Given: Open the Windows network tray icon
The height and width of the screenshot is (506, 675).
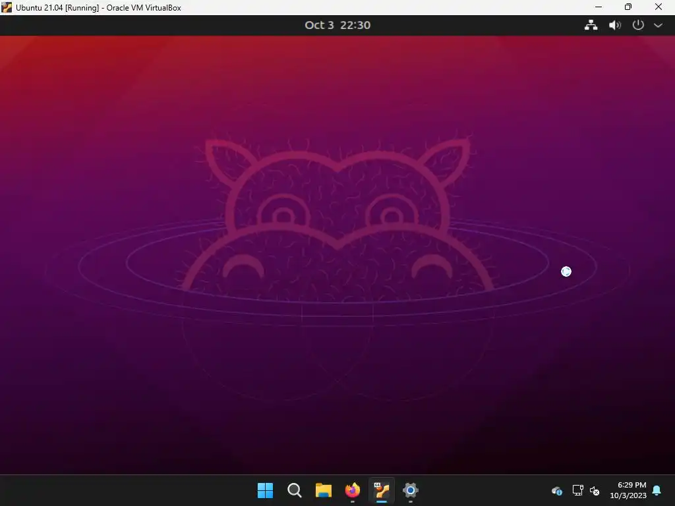Looking at the screenshot, I should pos(577,490).
